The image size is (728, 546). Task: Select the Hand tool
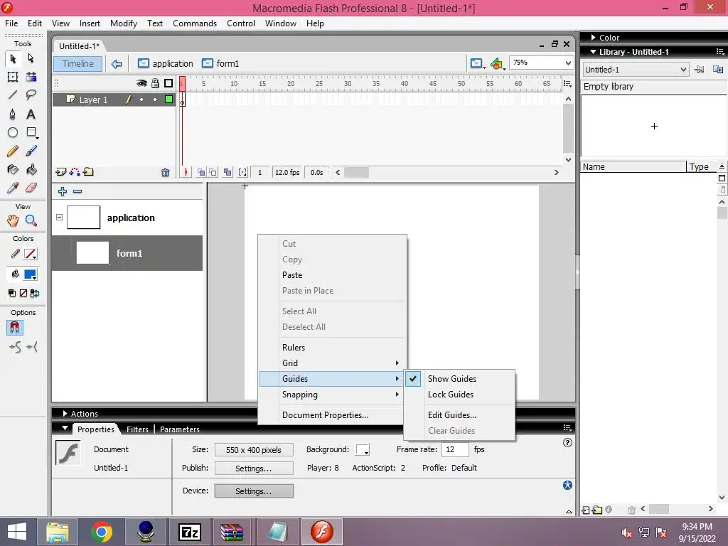coord(13,220)
